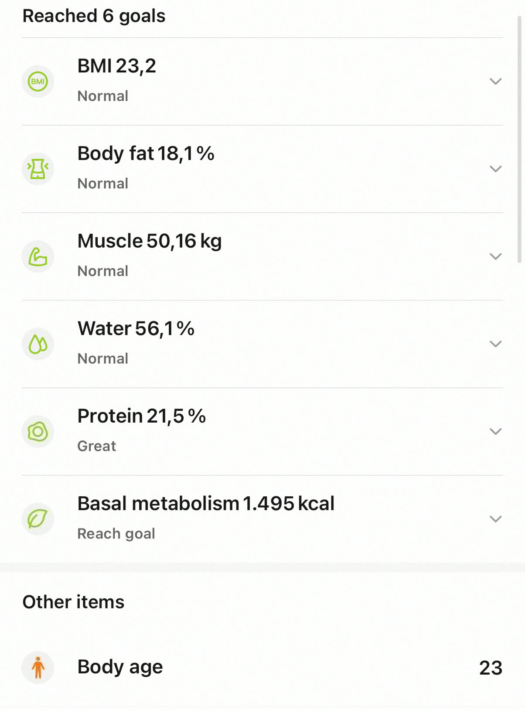Expand the Muscle 50,16 kg chevron
Image resolution: width=525 pixels, height=710 pixels.
495,256
